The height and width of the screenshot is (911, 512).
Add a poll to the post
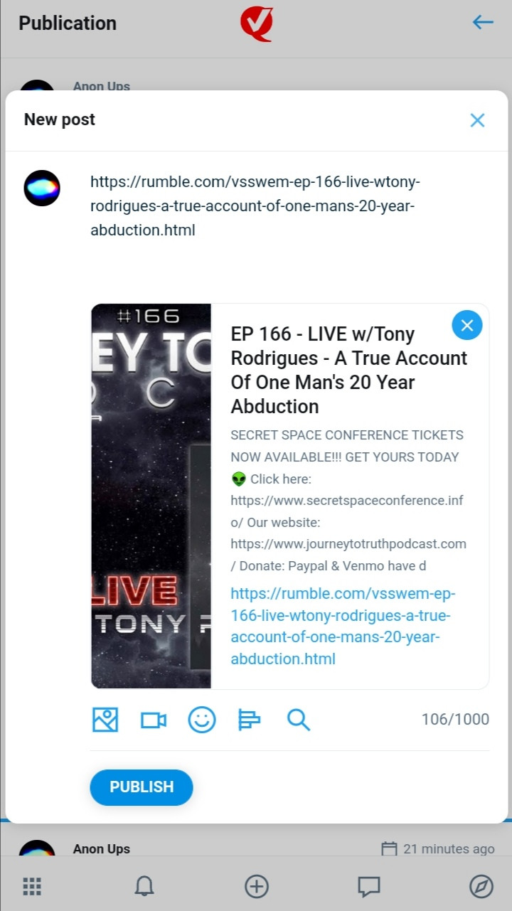[249, 720]
